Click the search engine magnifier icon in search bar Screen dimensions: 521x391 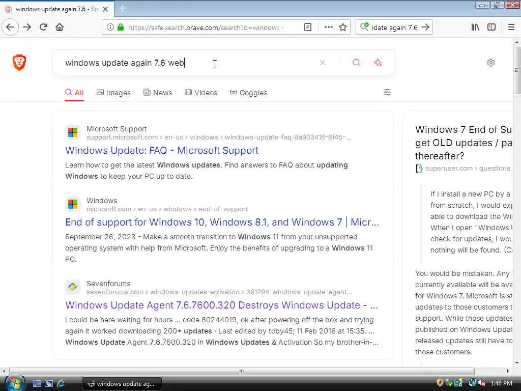[x=364, y=26]
